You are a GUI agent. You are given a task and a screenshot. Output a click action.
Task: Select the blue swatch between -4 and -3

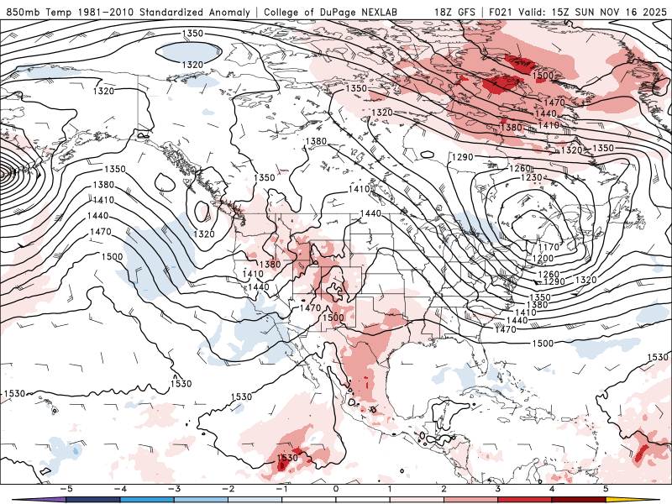click(x=147, y=500)
